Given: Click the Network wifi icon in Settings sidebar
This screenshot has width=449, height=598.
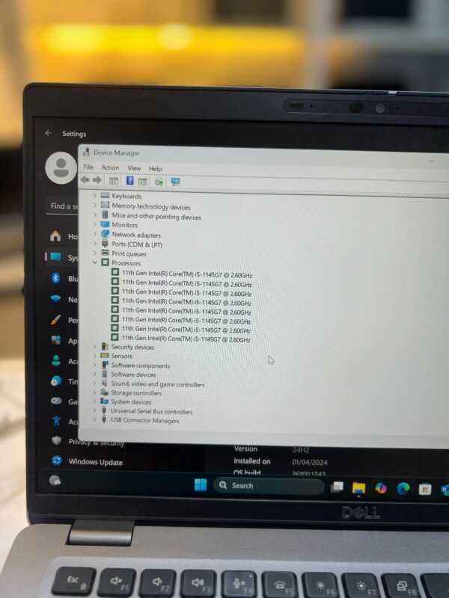Looking at the screenshot, I should coord(55,298).
